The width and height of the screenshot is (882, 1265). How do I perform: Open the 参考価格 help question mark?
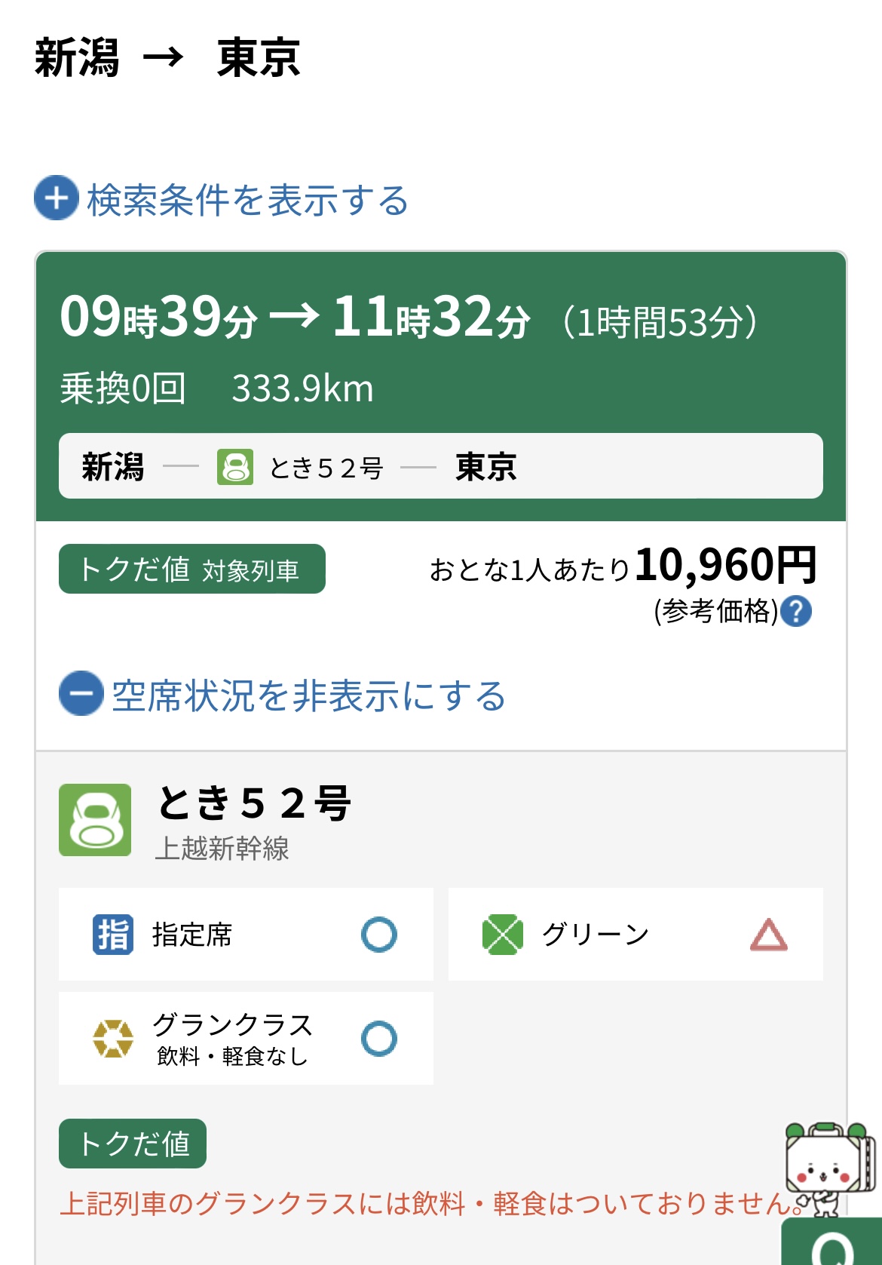[x=796, y=611]
